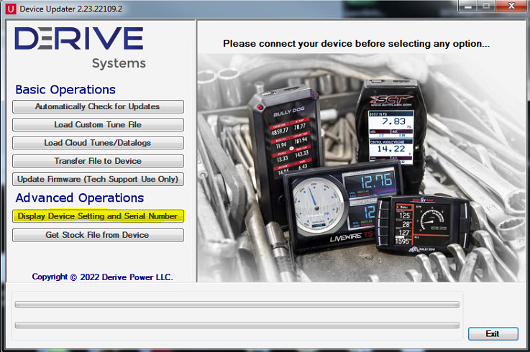This screenshot has height=352, width=530.
Task: Select Load Cloud Tunes/Datalogs
Action: [98, 143]
